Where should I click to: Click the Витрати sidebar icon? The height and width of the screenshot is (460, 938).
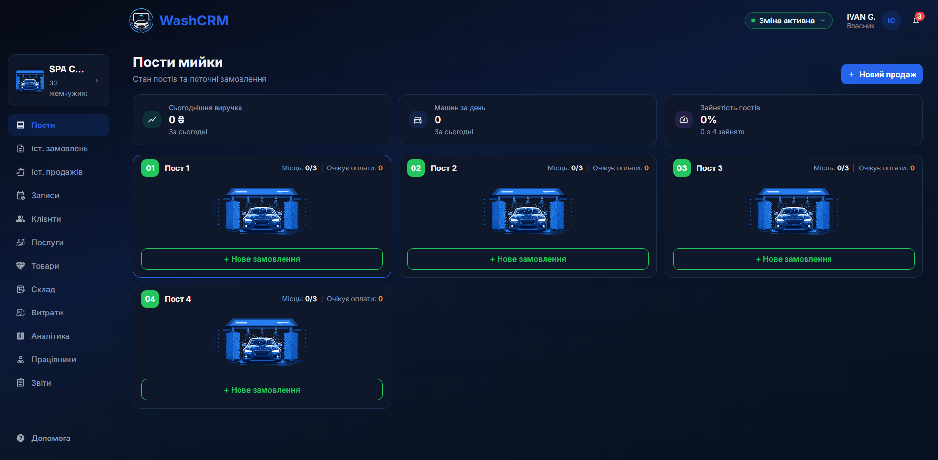[21, 313]
